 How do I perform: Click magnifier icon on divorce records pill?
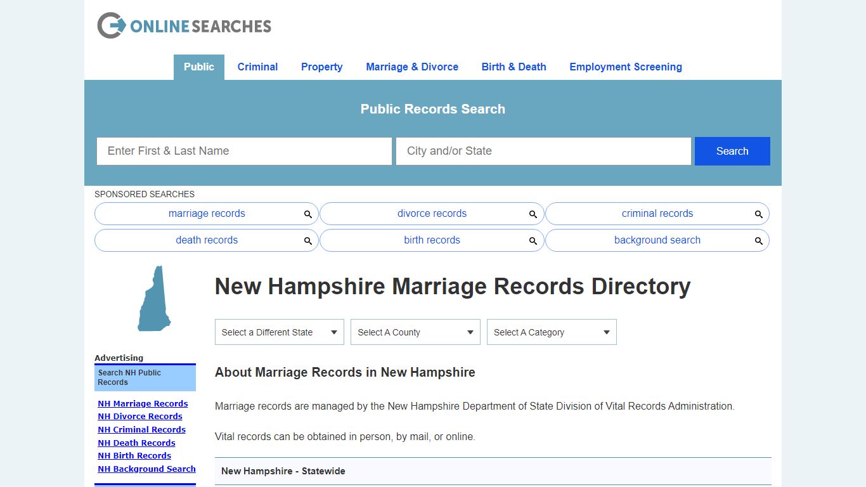(x=533, y=214)
